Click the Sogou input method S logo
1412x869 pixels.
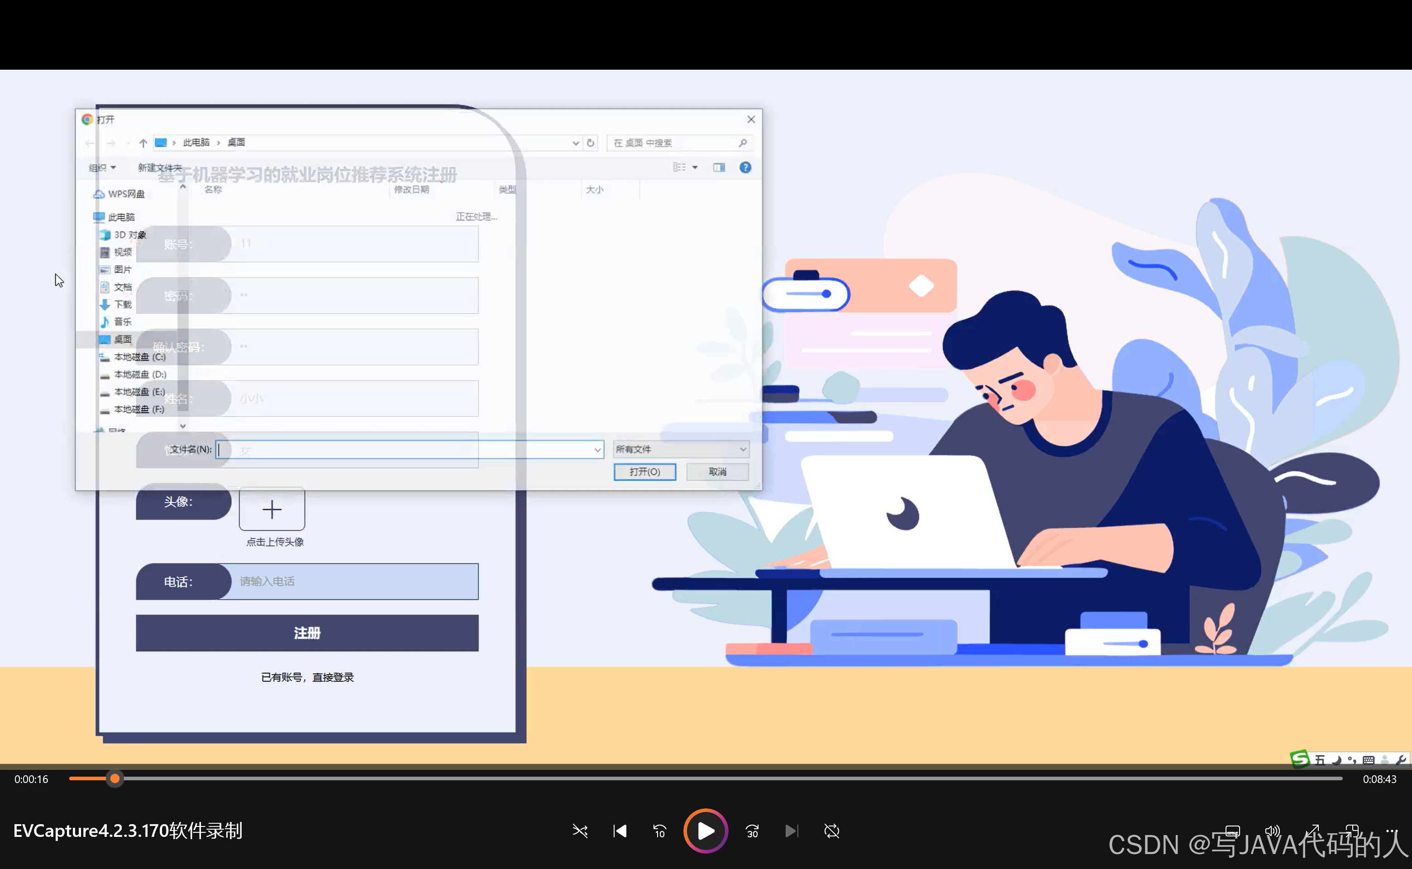pos(1299,759)
